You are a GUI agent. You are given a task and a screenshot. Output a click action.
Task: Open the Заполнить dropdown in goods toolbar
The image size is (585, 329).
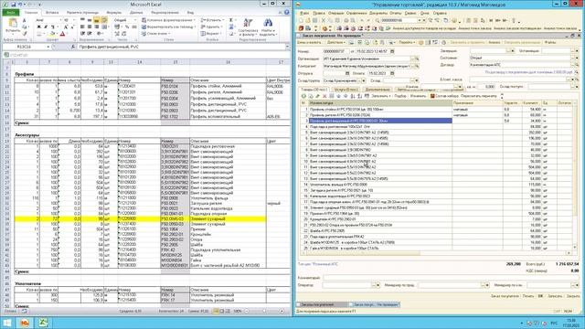click(380, 96)
